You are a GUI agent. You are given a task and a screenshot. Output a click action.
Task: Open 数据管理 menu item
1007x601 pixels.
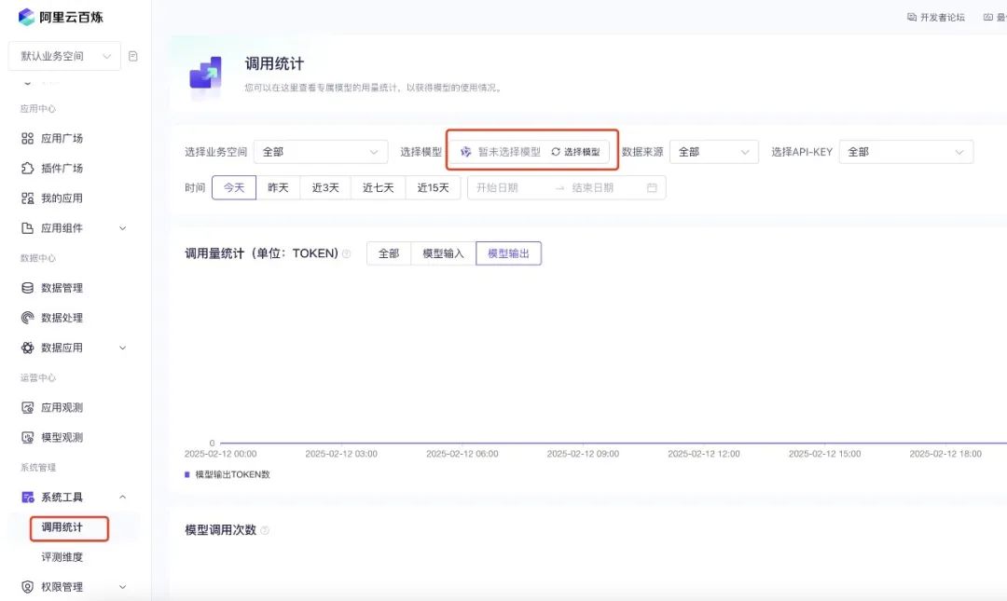coord(62,288)
